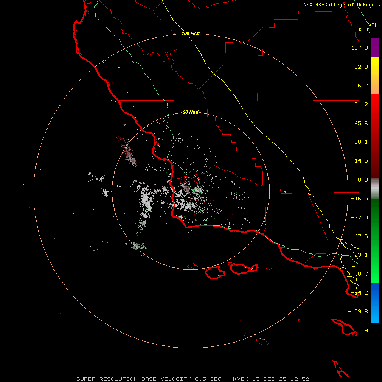Click the 14.5 scale value
The image size is (382, 382).
pos(361,161)
